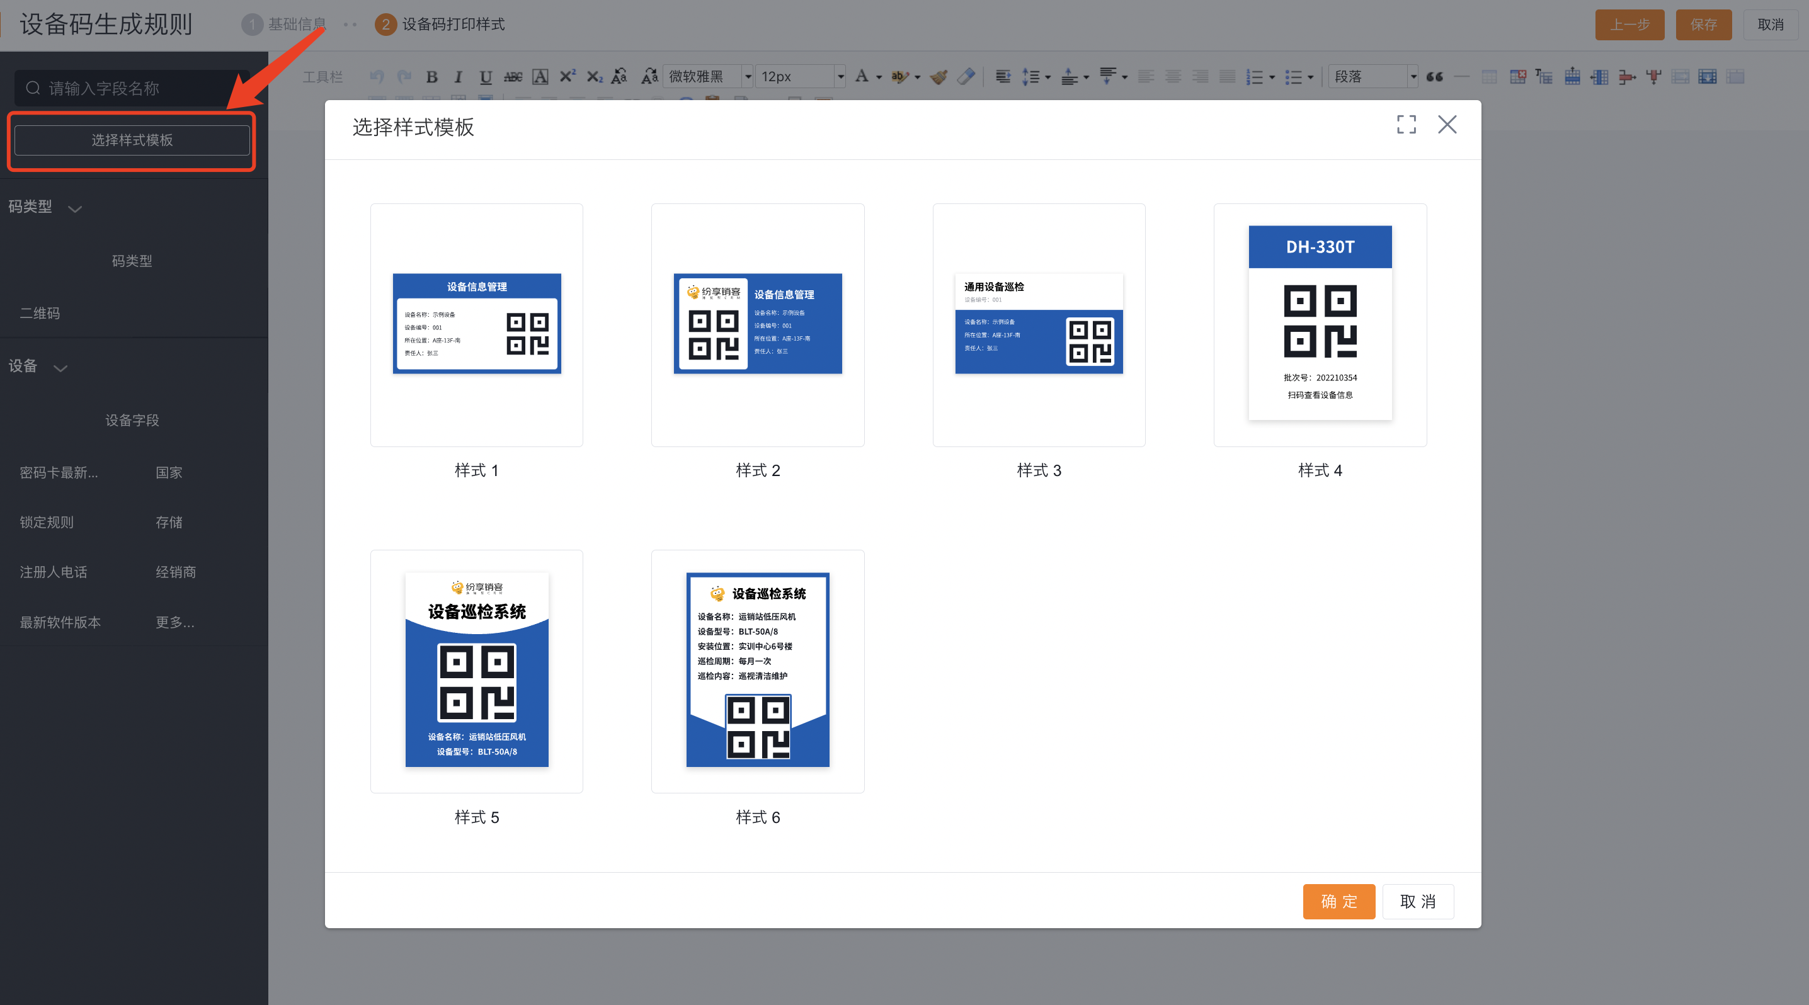The image size is (1809, 1005).
Task: Select the 样式 3 template thumbnail
Action: click(x=1039, y=325)
